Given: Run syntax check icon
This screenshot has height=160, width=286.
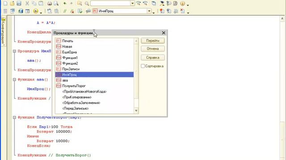Looking at the screenshot, I should [80, 11].
